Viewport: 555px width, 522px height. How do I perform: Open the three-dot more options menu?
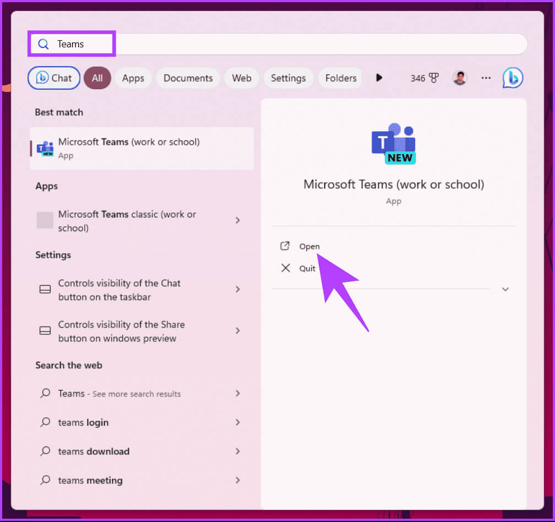[486, 78]
